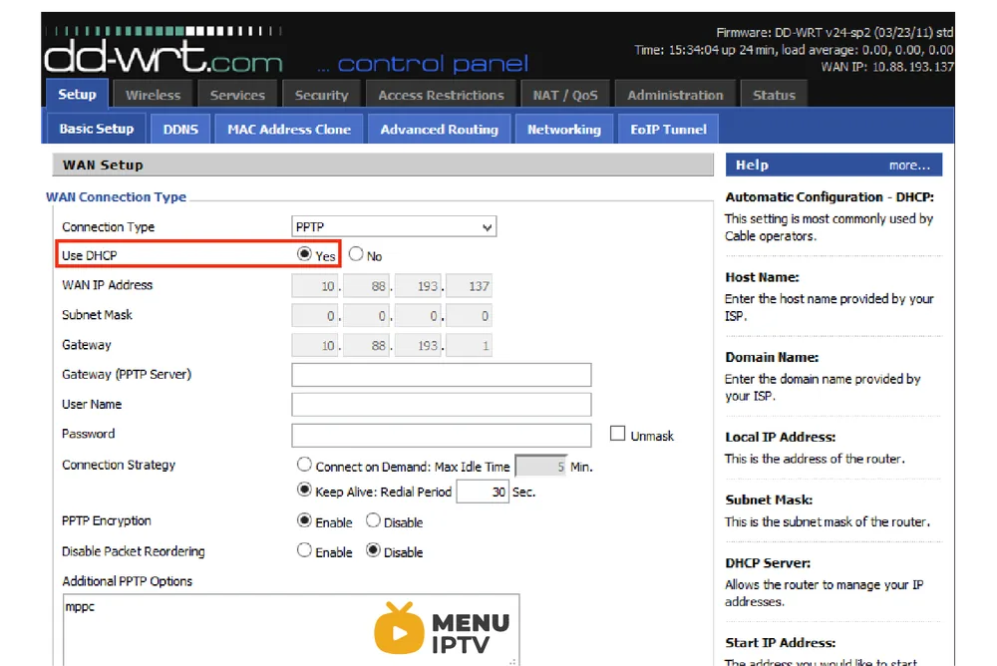
Task: Open the Administration tab
Action: click(x=675, y=96)
